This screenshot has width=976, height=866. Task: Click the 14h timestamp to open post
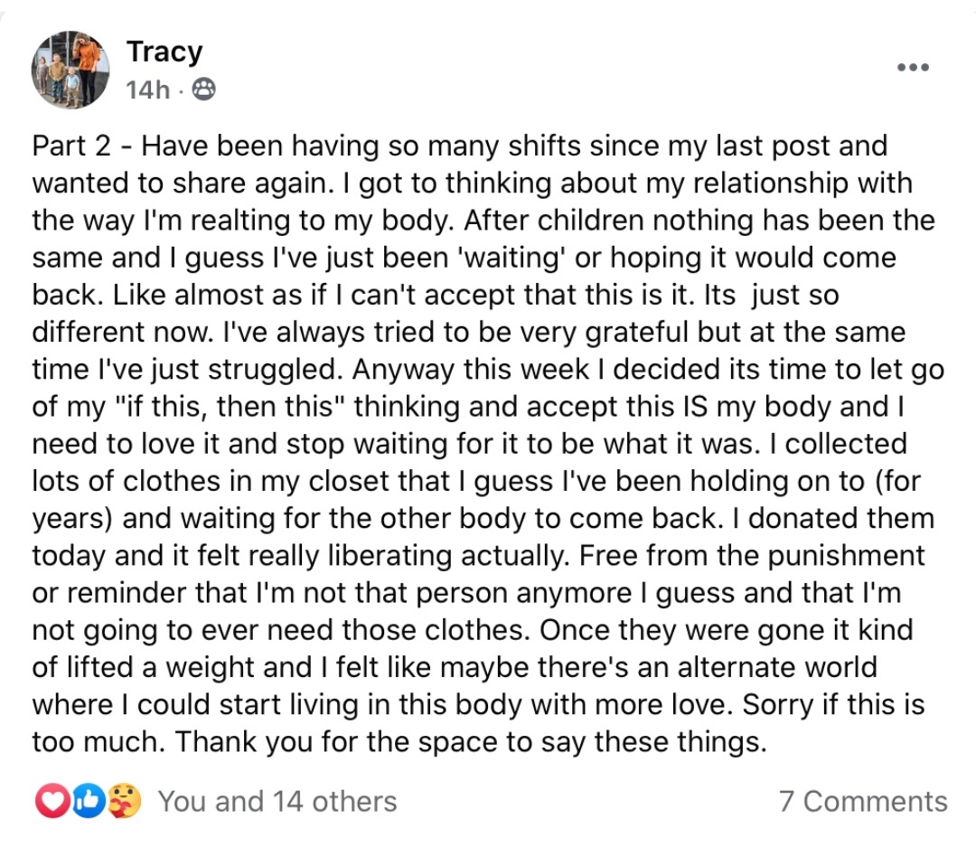148,89
